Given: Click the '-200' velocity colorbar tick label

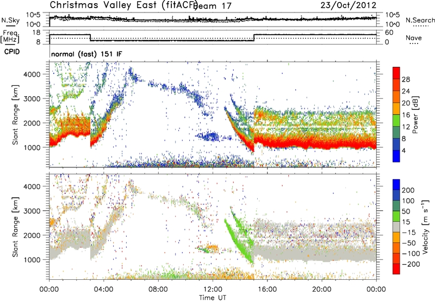Looking at the screenshot, I should 411,264.
